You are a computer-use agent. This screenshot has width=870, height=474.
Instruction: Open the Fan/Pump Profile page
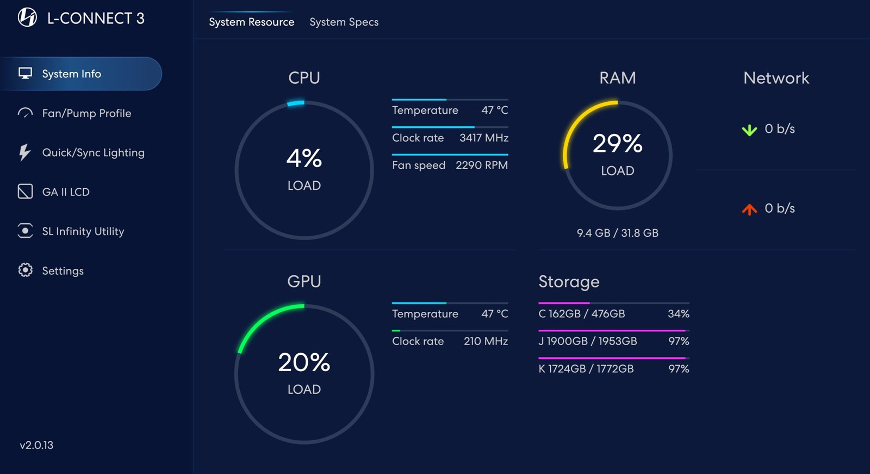(86, 113)
